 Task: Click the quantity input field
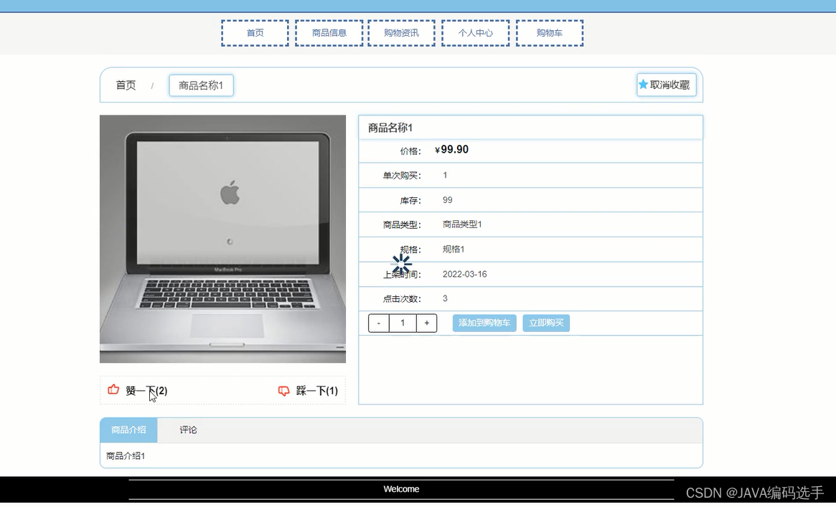point(403,323)
